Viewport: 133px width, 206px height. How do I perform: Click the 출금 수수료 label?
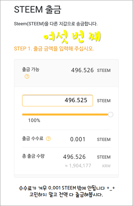point(33,138)
